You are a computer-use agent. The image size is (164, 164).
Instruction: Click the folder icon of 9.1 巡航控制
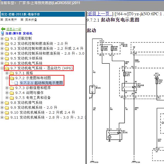click(x=7, y=39)
